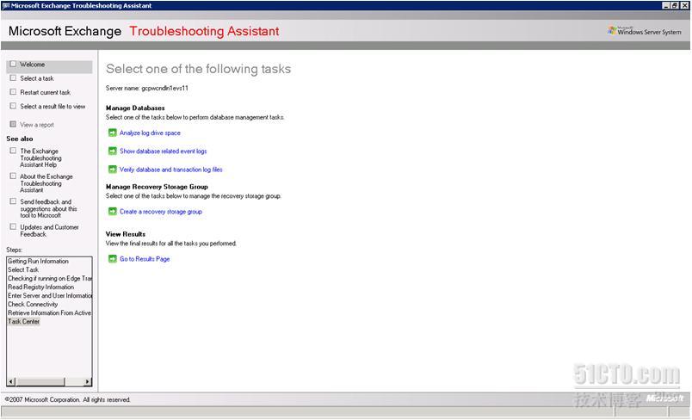692x420 pixels.
Task: Tick checkbox beside The Exchange Troubleshooting Assistant Help
Action: click(x=13, y=151)
